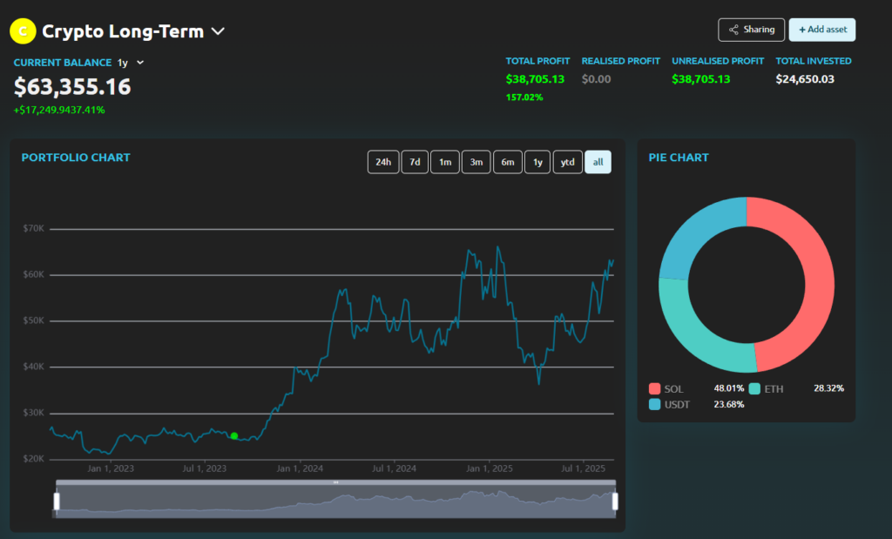Screen dimensions: 892x539
Task: Click the green marker on the portfolio chart
Action: [x=234, y=435]
